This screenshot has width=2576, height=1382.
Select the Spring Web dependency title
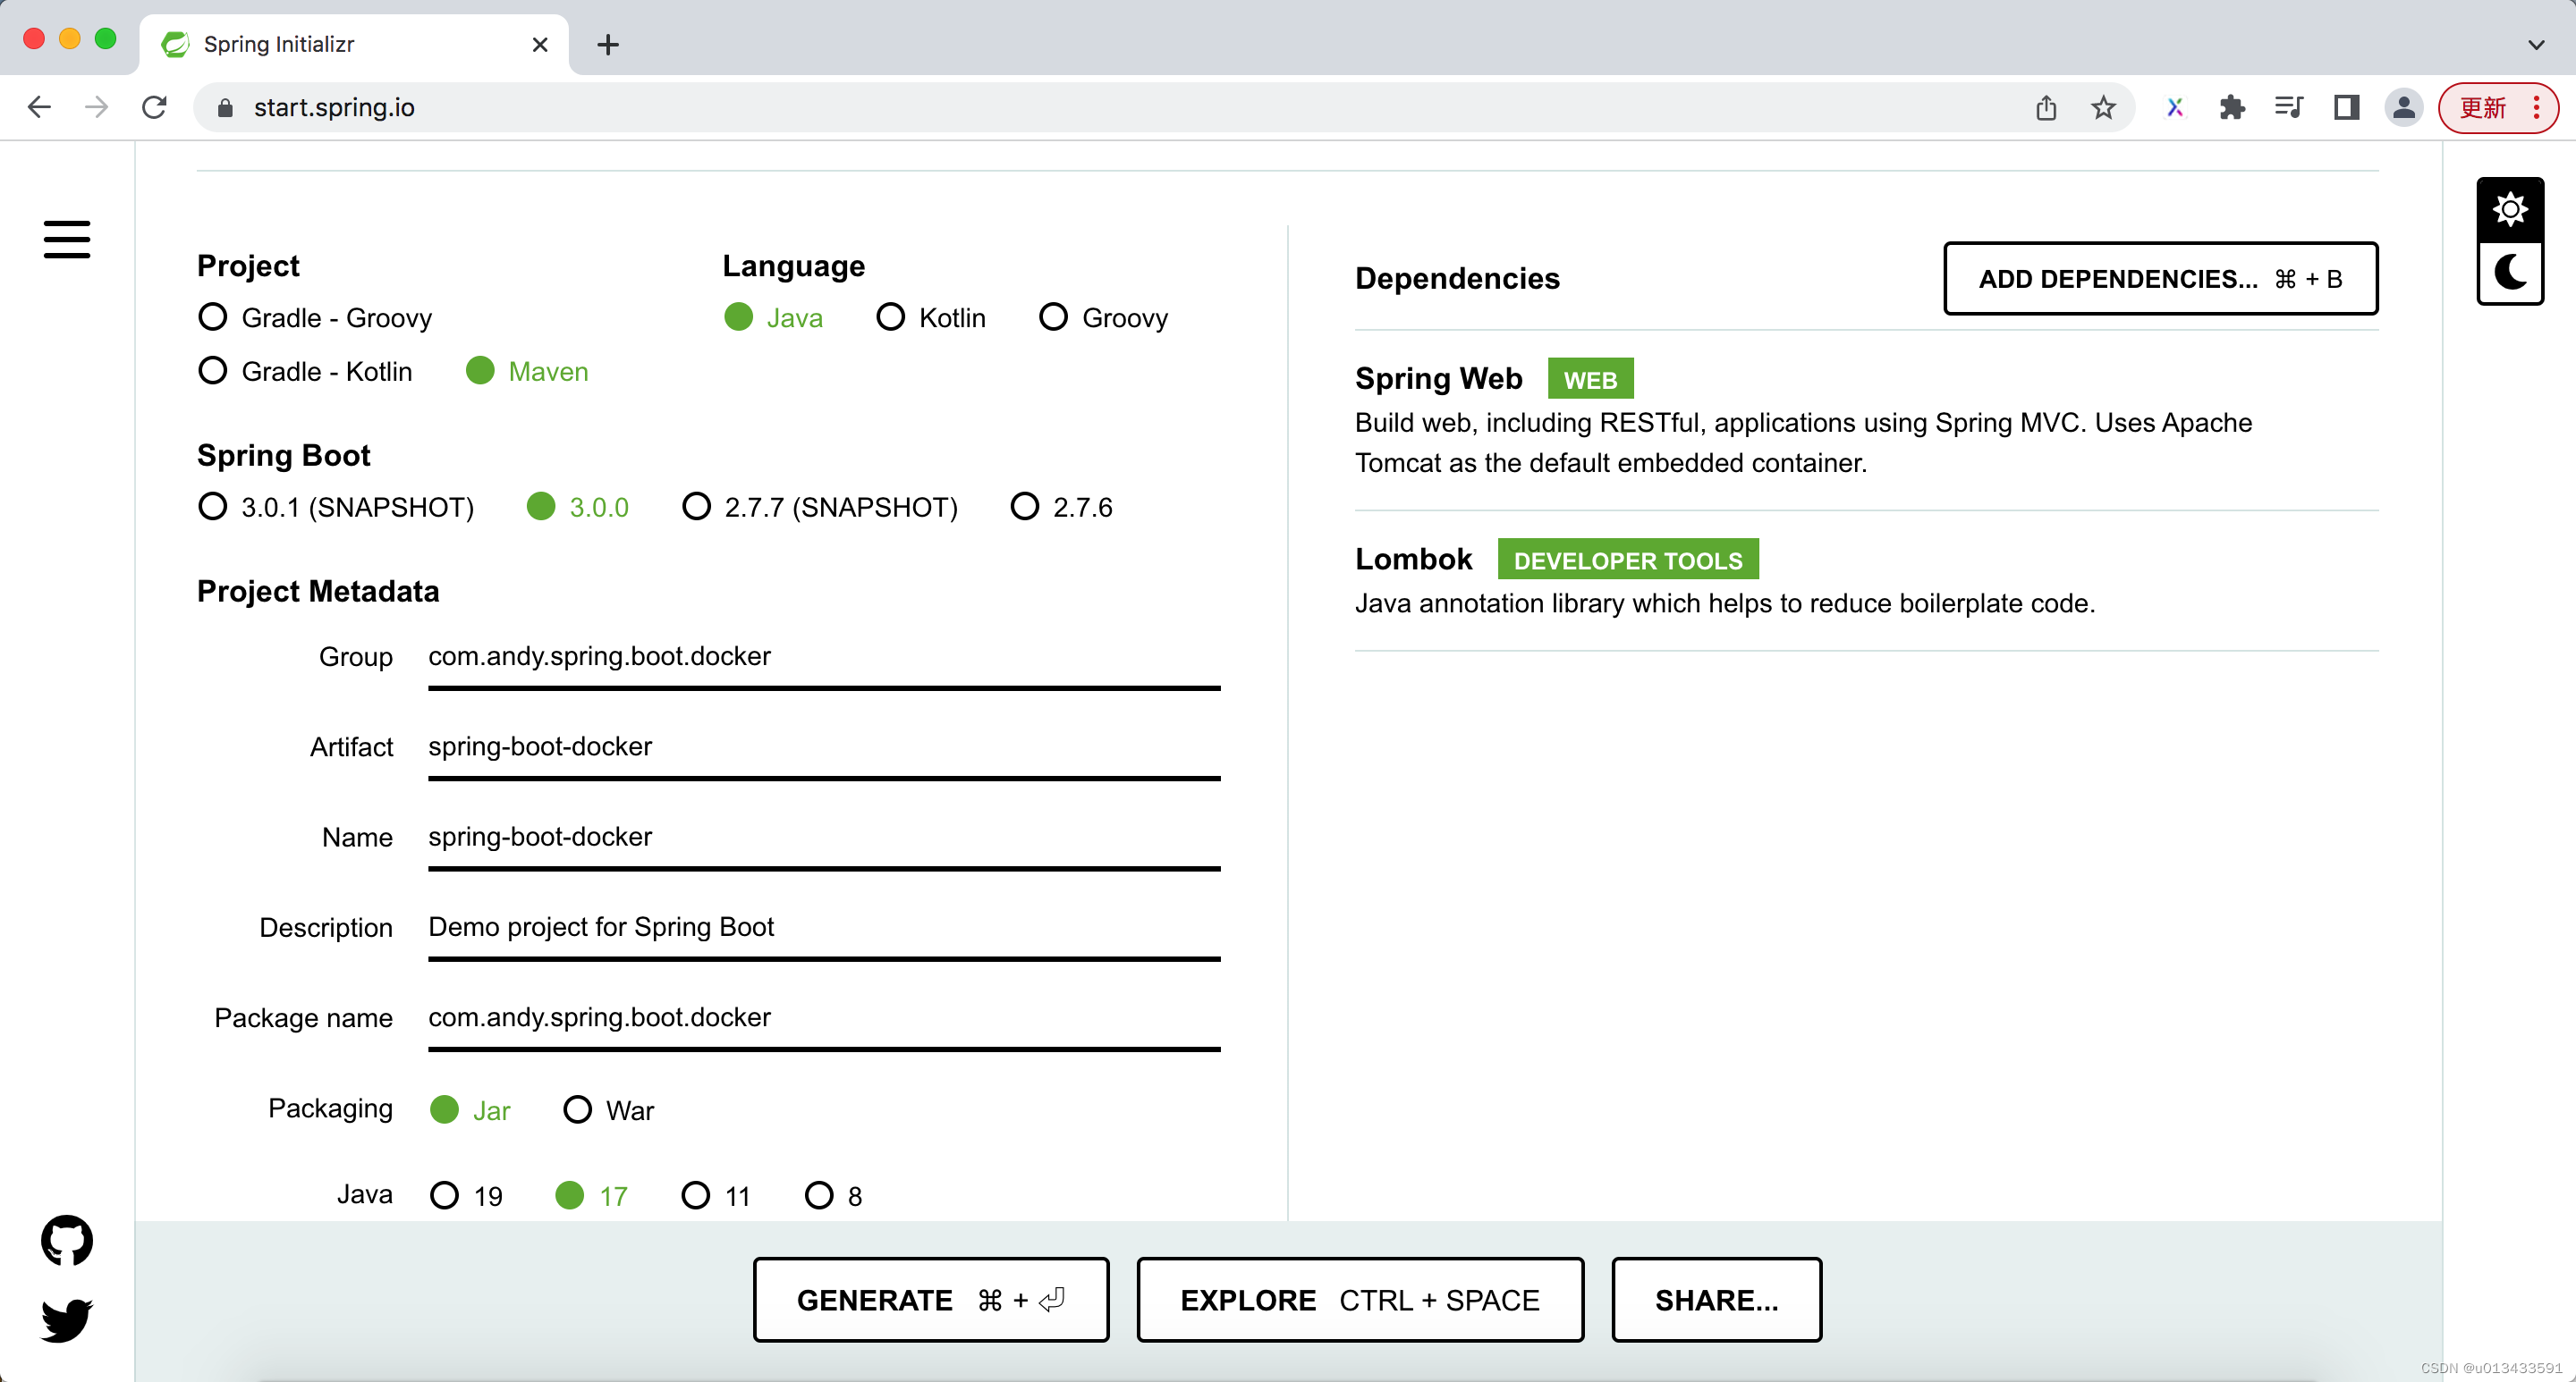(x=1438, y=379)
